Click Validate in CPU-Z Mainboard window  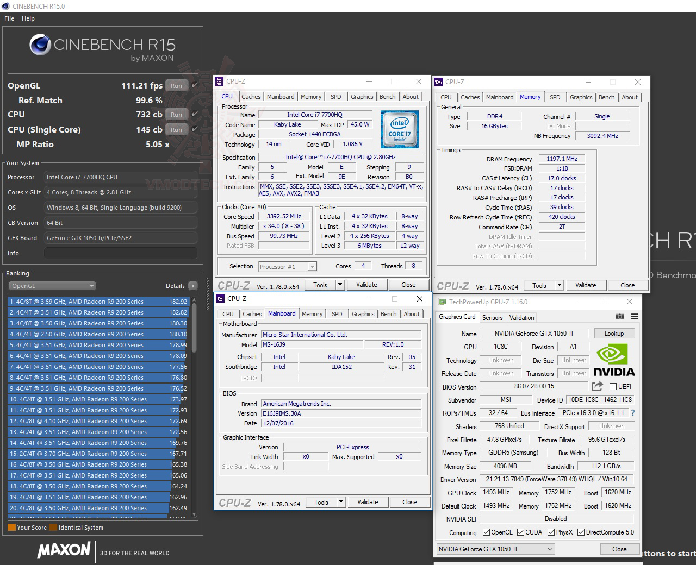368,503
